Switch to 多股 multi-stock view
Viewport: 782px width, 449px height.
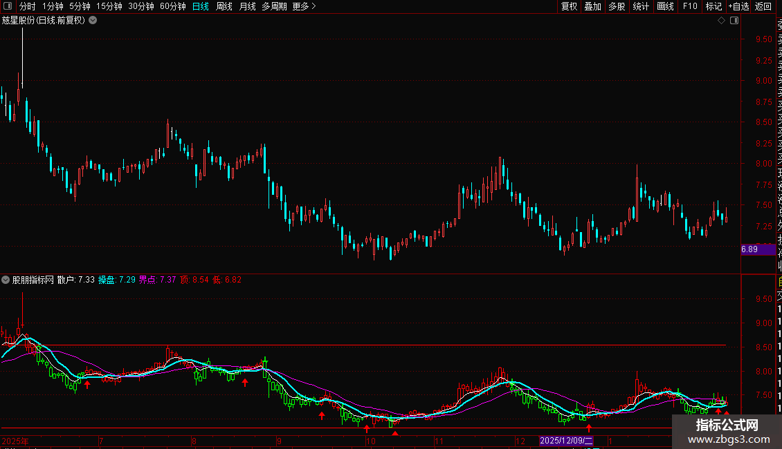pyautogui.click(x=617, y=6)
